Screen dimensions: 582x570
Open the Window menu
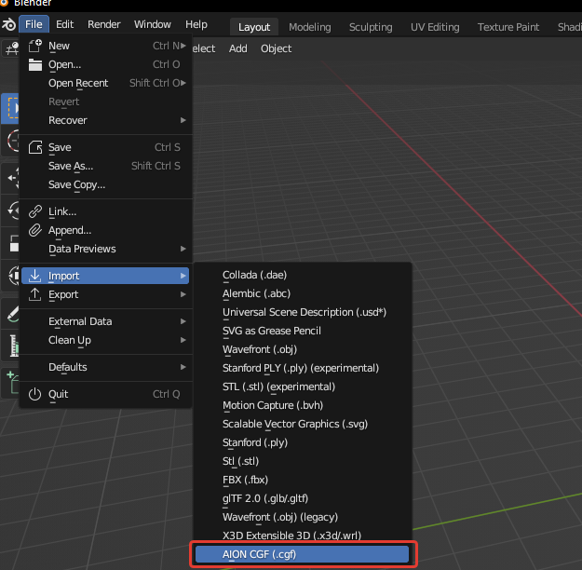pyautogui.click(x=153, y=24)
